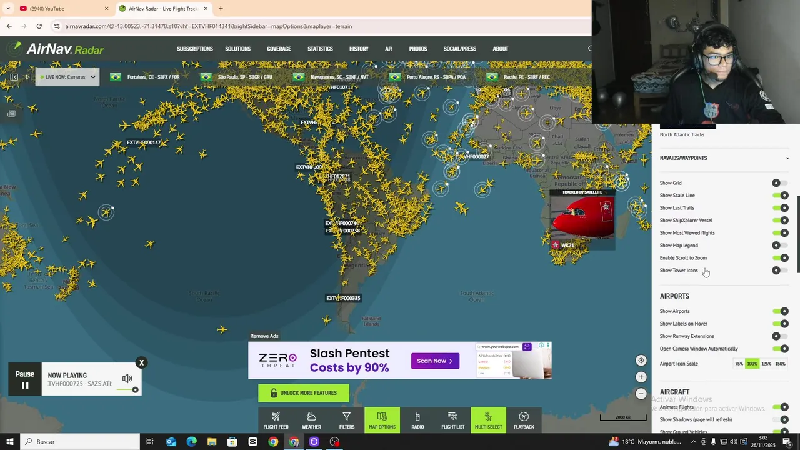Viewport: 800px width, 450px height.
Task: Open the Filters funnel button
Action: [347, 421]
